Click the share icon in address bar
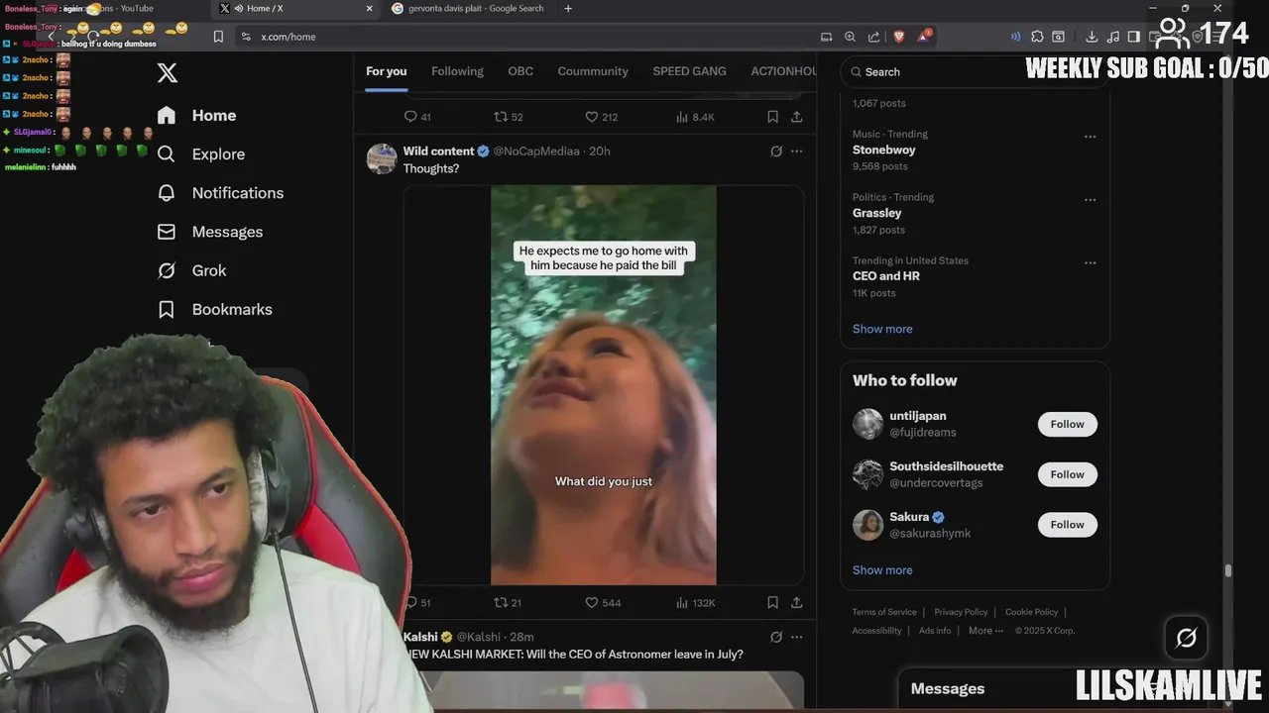Screen dimensions: 1269x713 873,37
